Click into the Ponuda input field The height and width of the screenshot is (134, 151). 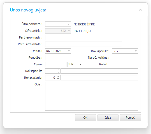click(x=64, y=58)
